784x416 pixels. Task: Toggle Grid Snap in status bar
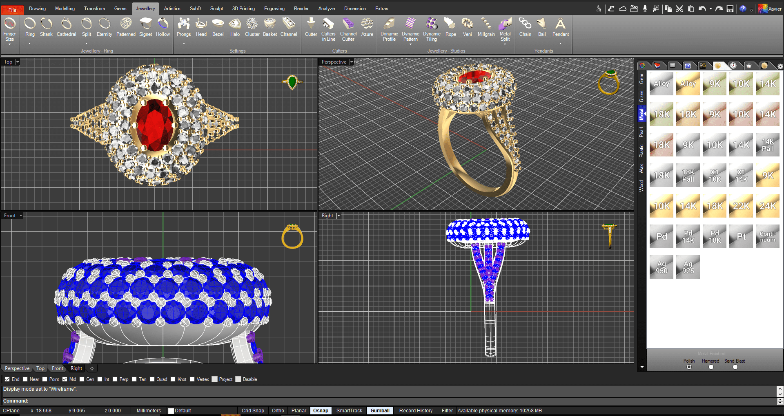[253, 411]
